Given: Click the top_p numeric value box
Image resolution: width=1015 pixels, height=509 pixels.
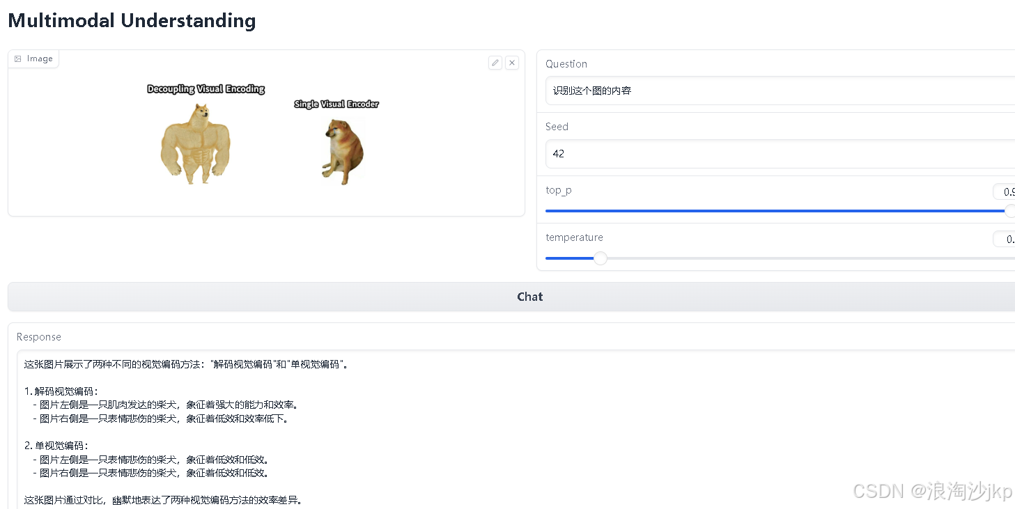Looking at the screenshot, I should pyautogui.click(x=1004, y=192).
